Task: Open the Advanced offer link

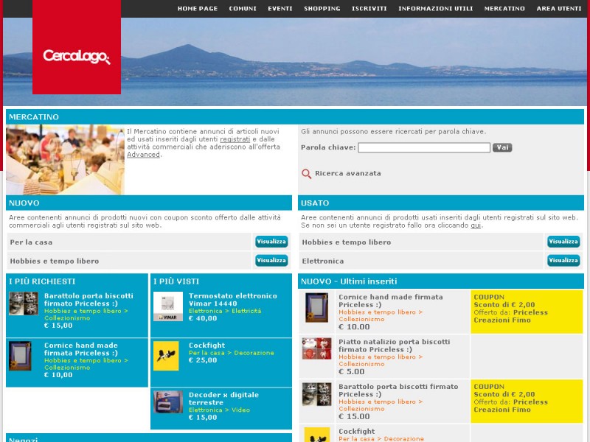Action: 143,155
